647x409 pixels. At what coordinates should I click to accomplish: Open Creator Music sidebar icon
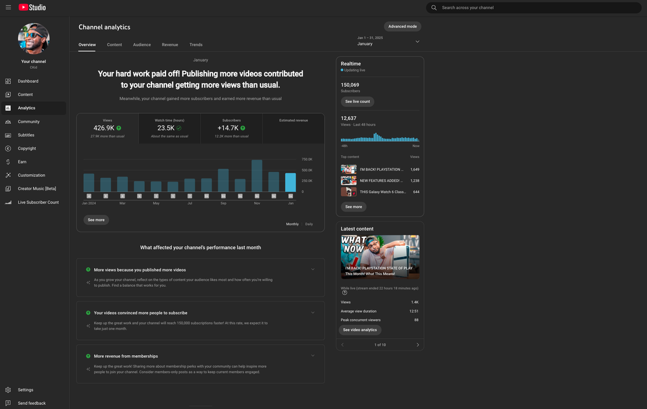click(8, 189)
